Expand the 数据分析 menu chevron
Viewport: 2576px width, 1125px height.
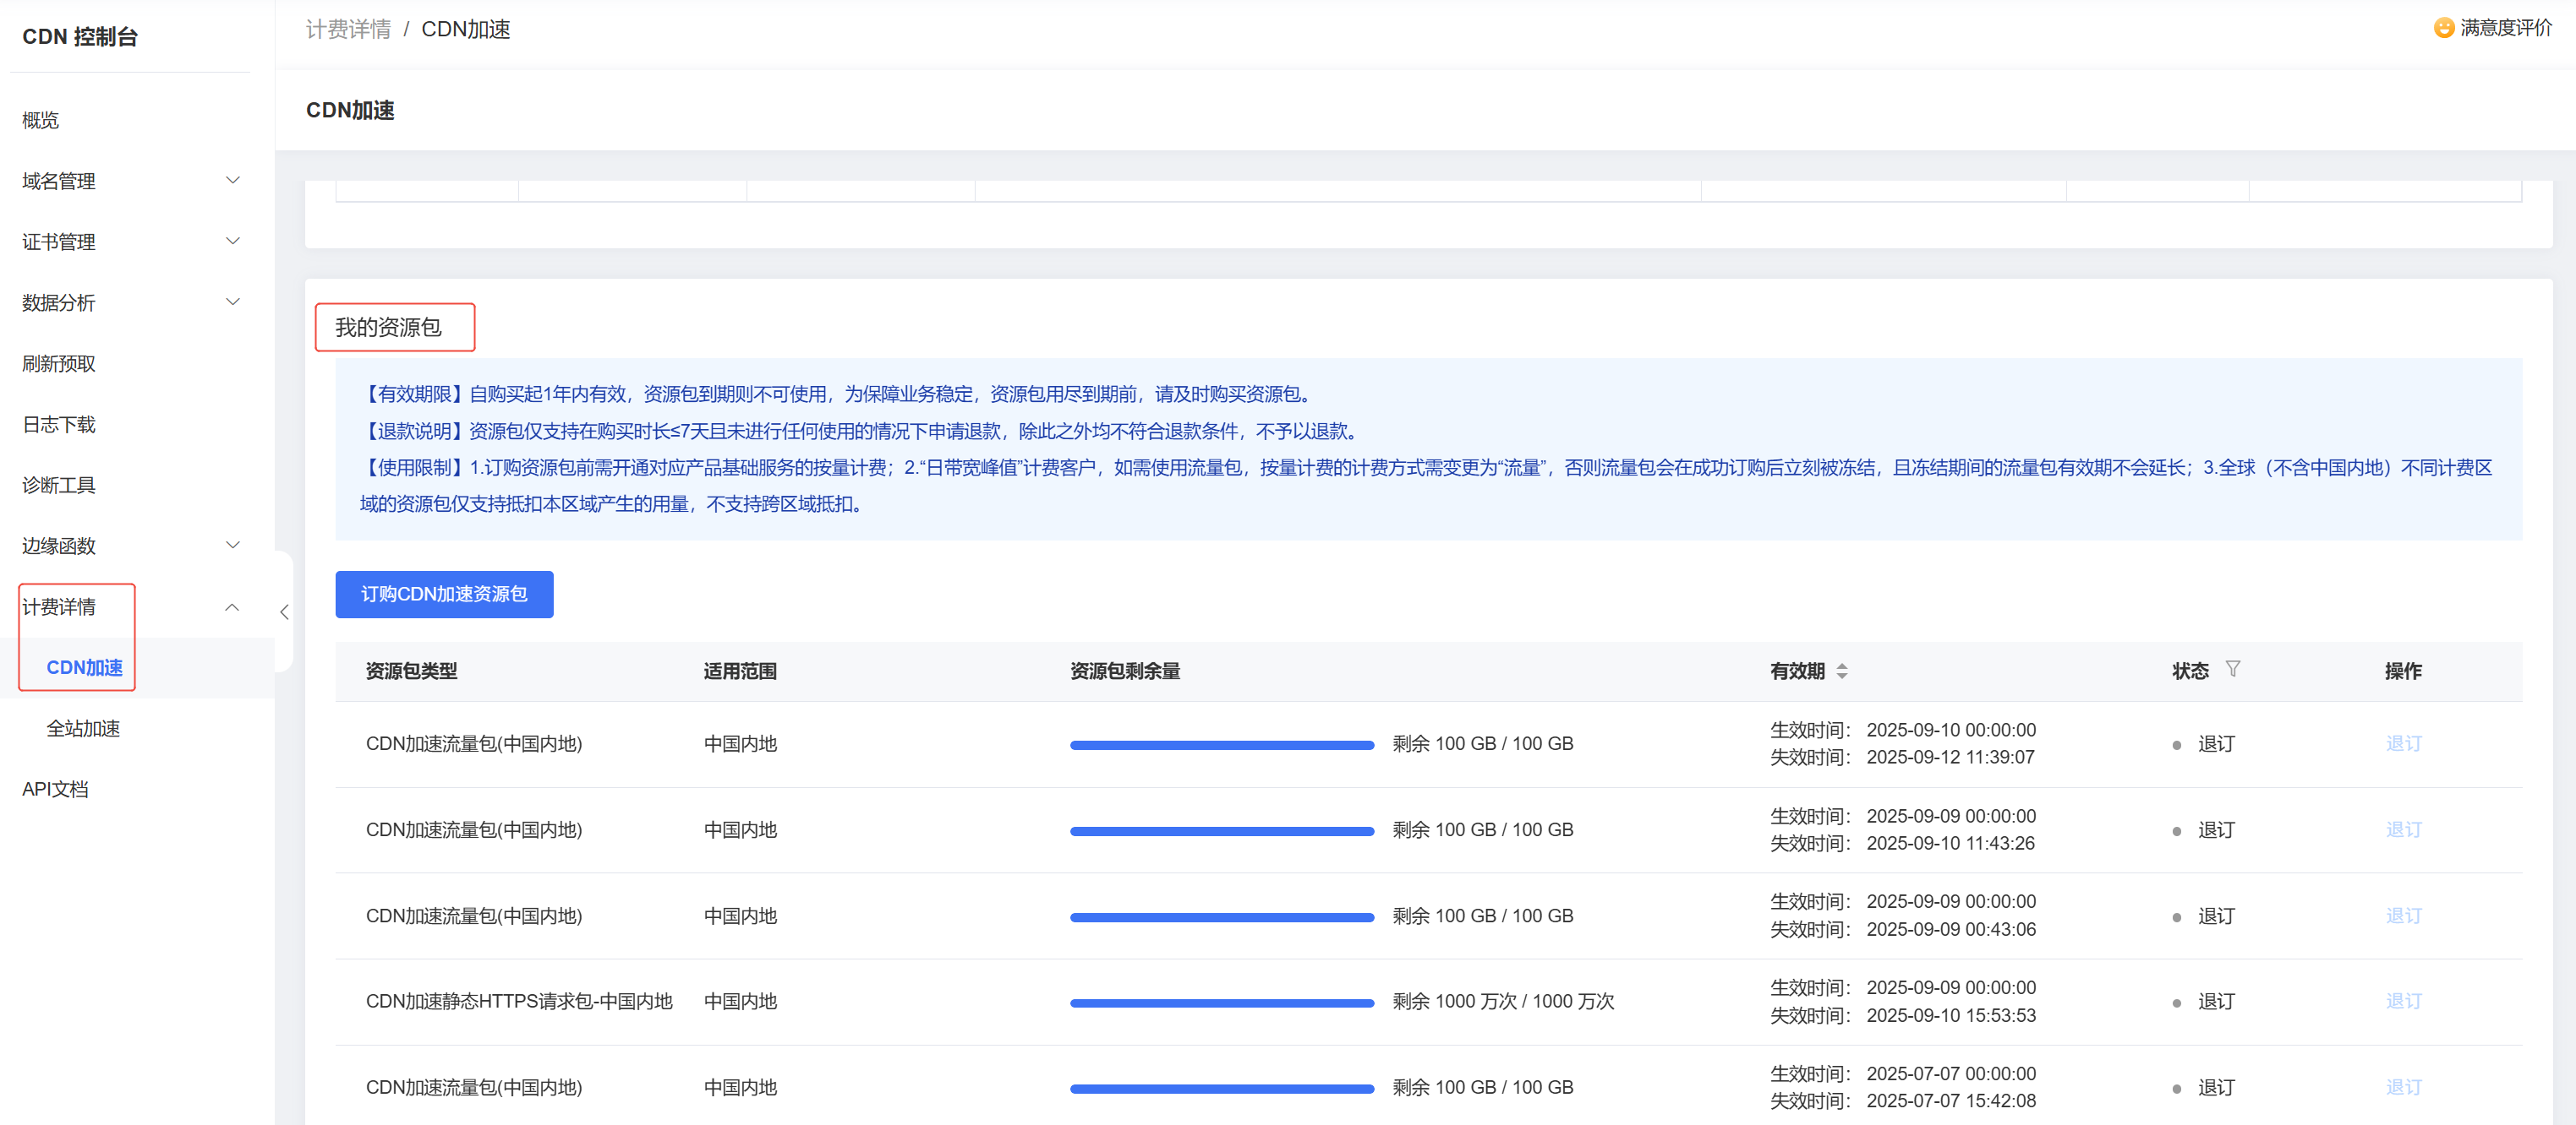(233, 302)
